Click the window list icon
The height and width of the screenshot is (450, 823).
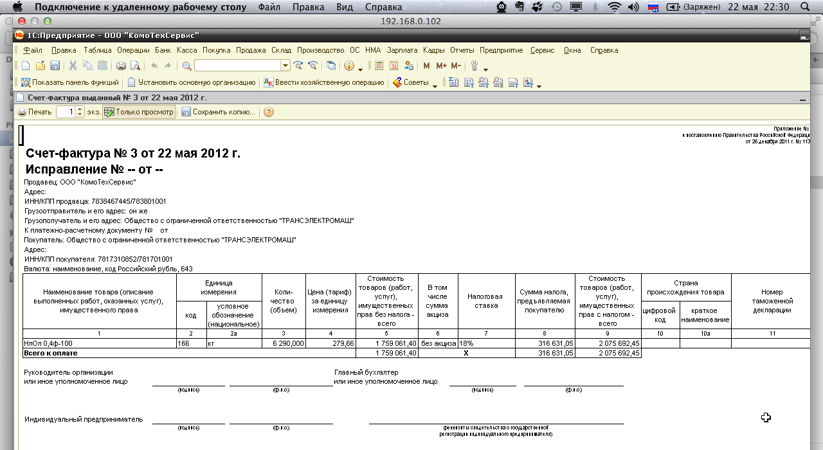pyautogui.click(x=331, y=66)
